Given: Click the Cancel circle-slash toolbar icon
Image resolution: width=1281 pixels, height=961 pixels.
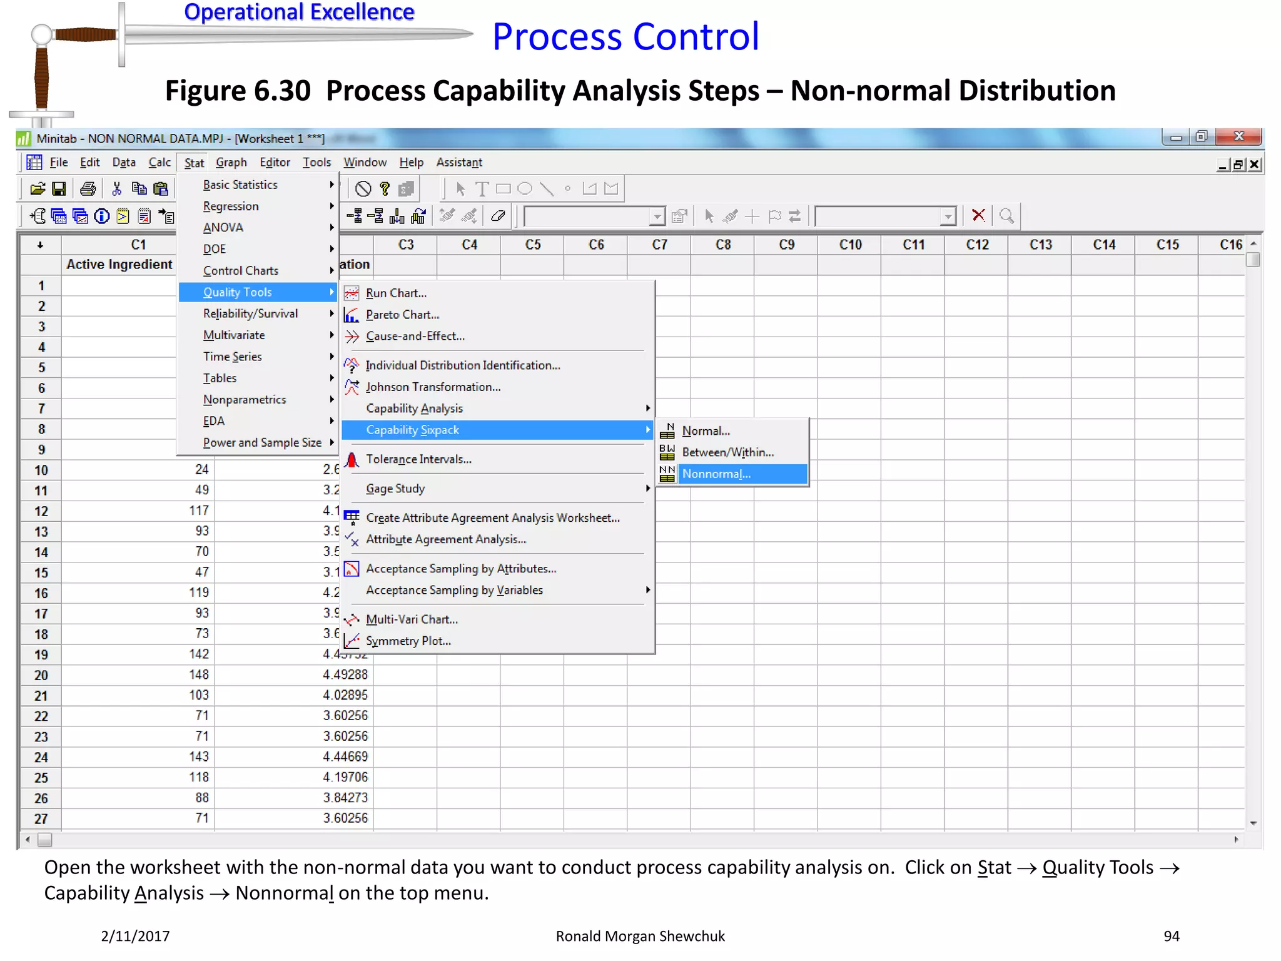Looking at the screenshot, I should tap(363, 188).
